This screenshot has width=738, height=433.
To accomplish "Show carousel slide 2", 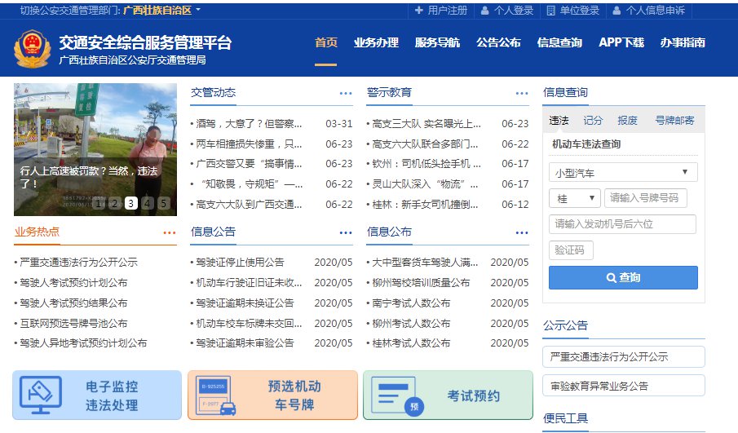I will coord(114,203).
